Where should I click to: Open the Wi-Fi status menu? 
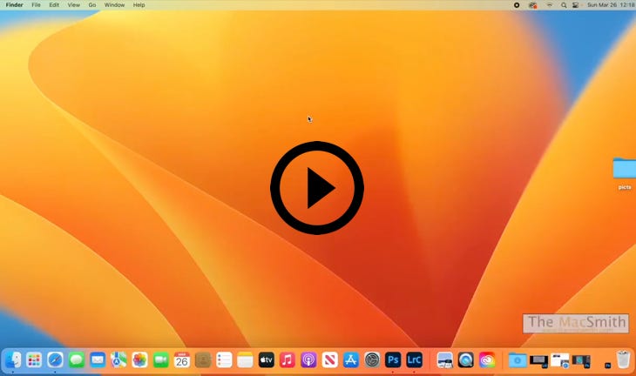(549, 5)
